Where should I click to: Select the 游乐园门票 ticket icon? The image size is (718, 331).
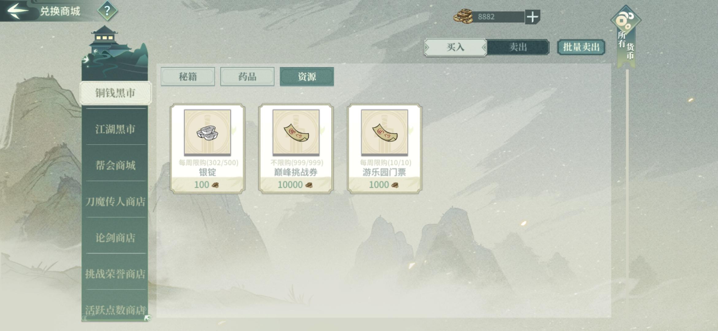(384, 132)
